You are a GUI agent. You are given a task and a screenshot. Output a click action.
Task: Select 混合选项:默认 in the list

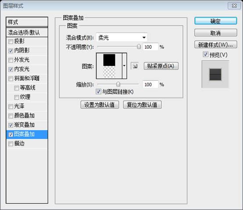tap(27, 33)
